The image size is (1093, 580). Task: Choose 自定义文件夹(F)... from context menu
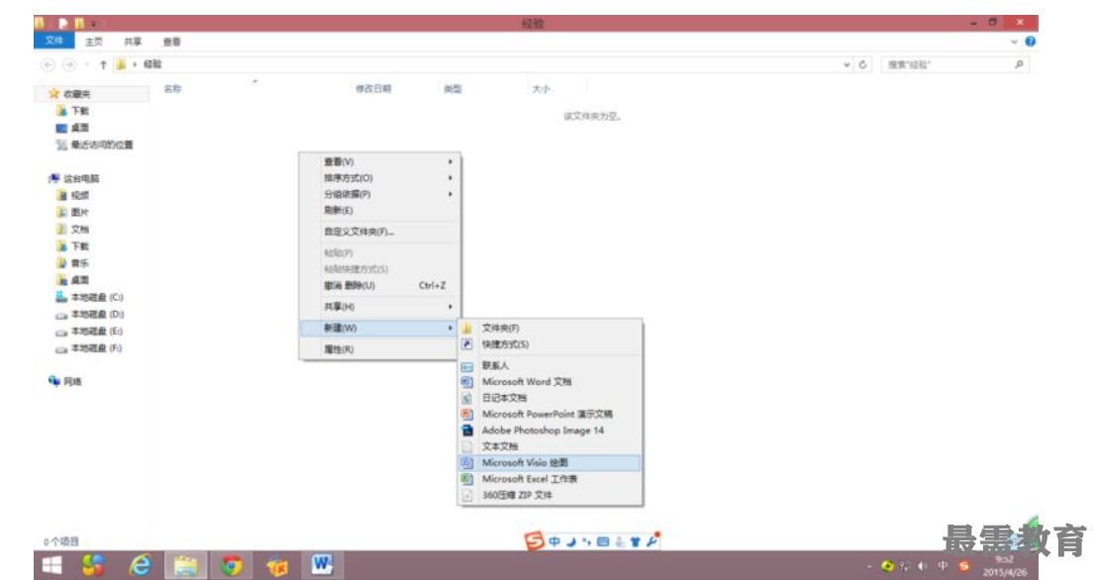click(380, 232)
